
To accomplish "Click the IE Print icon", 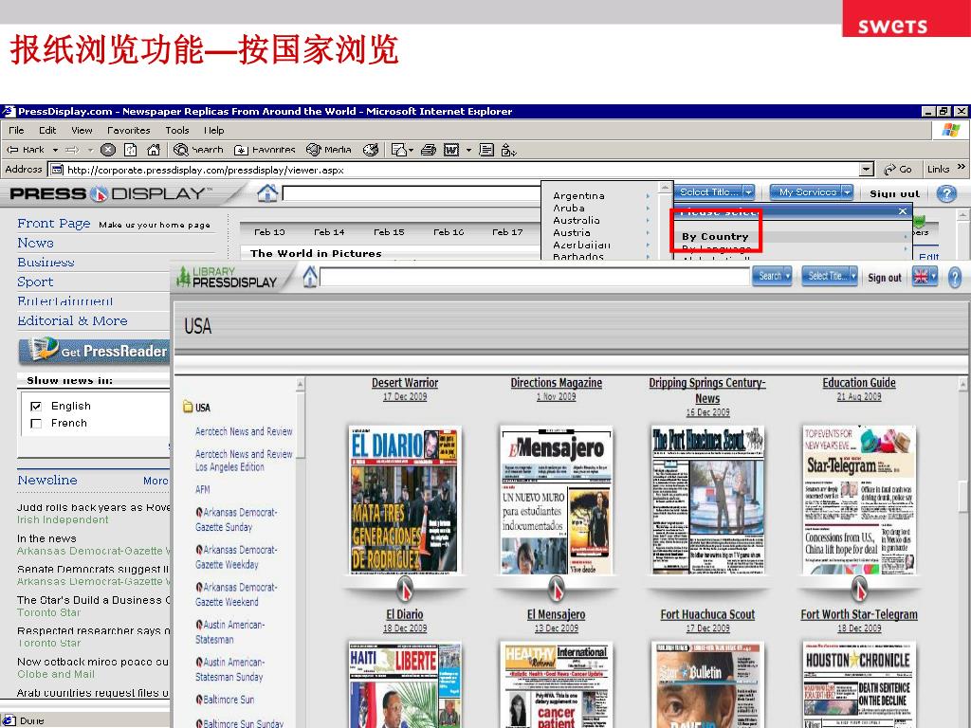I will pyautogui.click(x=428, y=150).
